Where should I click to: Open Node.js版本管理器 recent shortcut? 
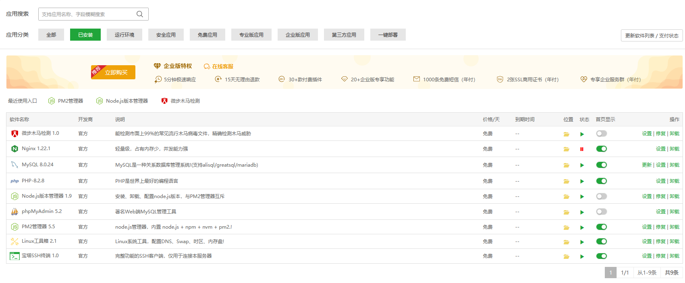[122, 101]
